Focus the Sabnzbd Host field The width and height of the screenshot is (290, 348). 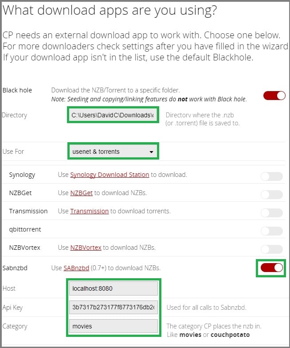click(114, 288)
